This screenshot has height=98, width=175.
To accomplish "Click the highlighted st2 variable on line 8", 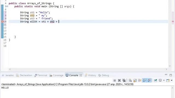I will coord(32,16).
